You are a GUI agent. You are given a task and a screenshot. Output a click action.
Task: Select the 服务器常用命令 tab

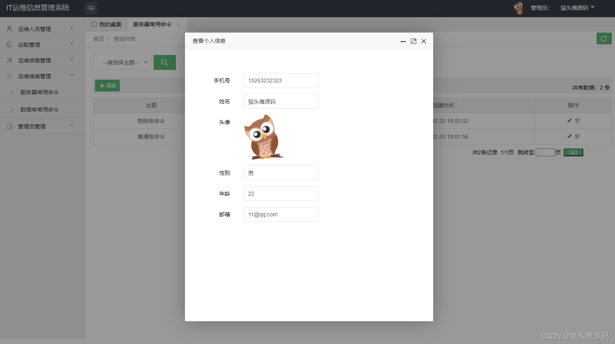[152, 24]
